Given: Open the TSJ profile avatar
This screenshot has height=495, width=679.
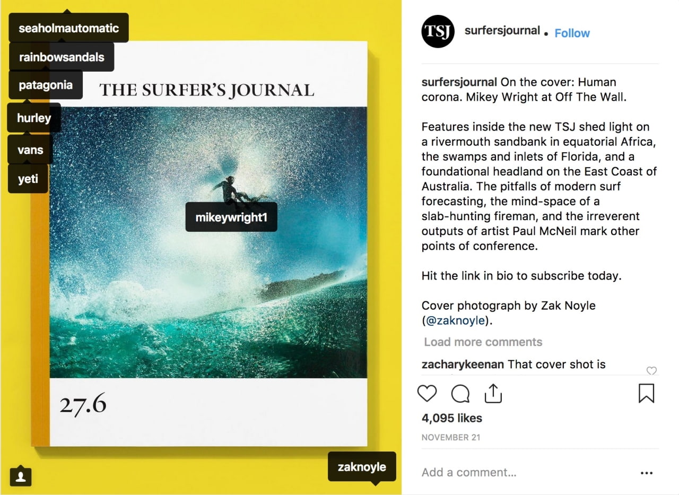Looking at the screenshot, I should click(x=438, y=32).
